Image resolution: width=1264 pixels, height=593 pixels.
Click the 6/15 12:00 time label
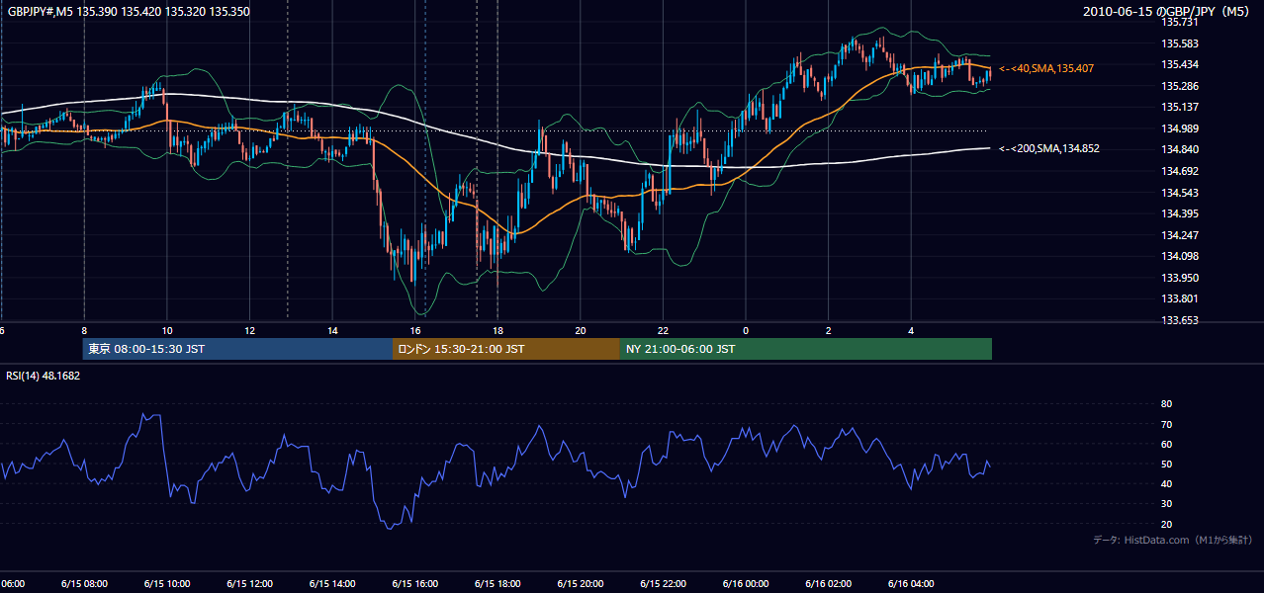pyautogui.click(x=249, y=584)
